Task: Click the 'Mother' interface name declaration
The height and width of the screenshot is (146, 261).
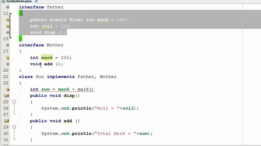Action: tap(55, 45)
